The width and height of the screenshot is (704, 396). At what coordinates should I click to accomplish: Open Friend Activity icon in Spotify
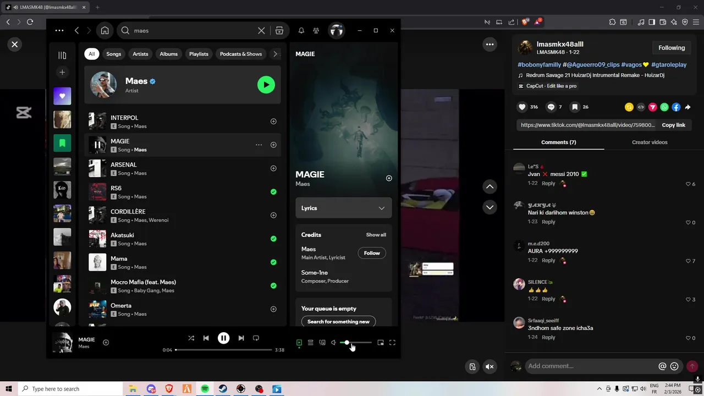click(316, 31)
